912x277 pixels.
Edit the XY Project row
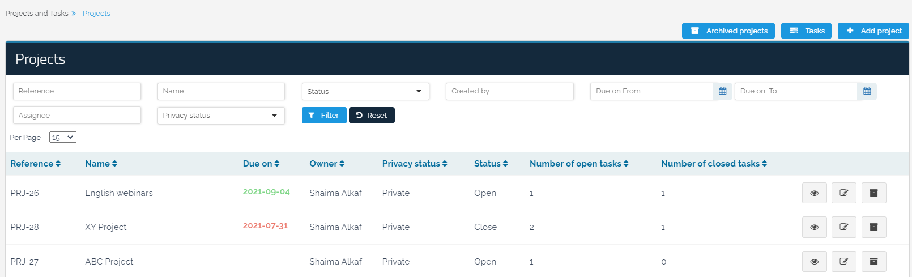(x=843, y=227)
